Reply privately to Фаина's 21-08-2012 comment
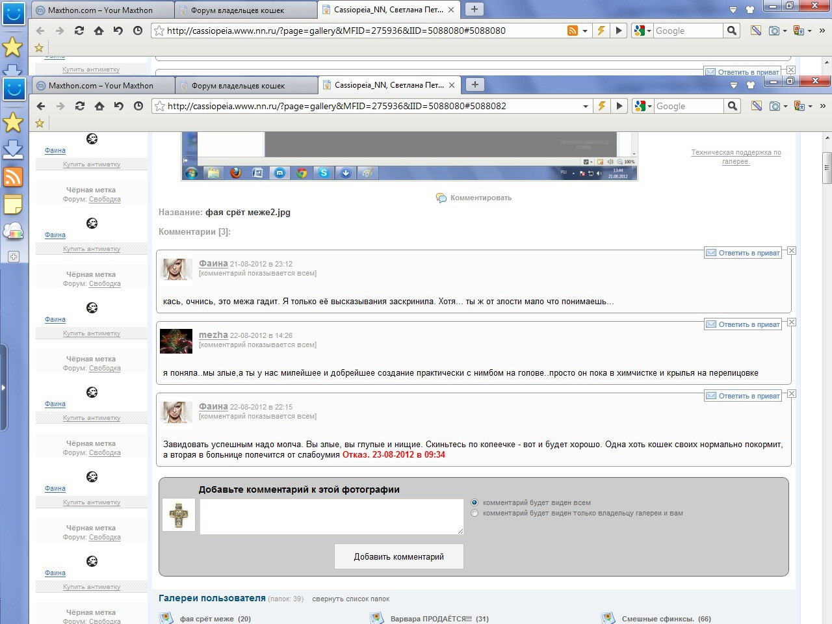Image resolution: width=832 pixels, height=624 pixels. (x=743, y=253)
